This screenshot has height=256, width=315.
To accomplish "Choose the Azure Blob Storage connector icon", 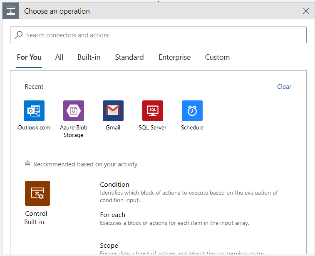I will (74, 111).
